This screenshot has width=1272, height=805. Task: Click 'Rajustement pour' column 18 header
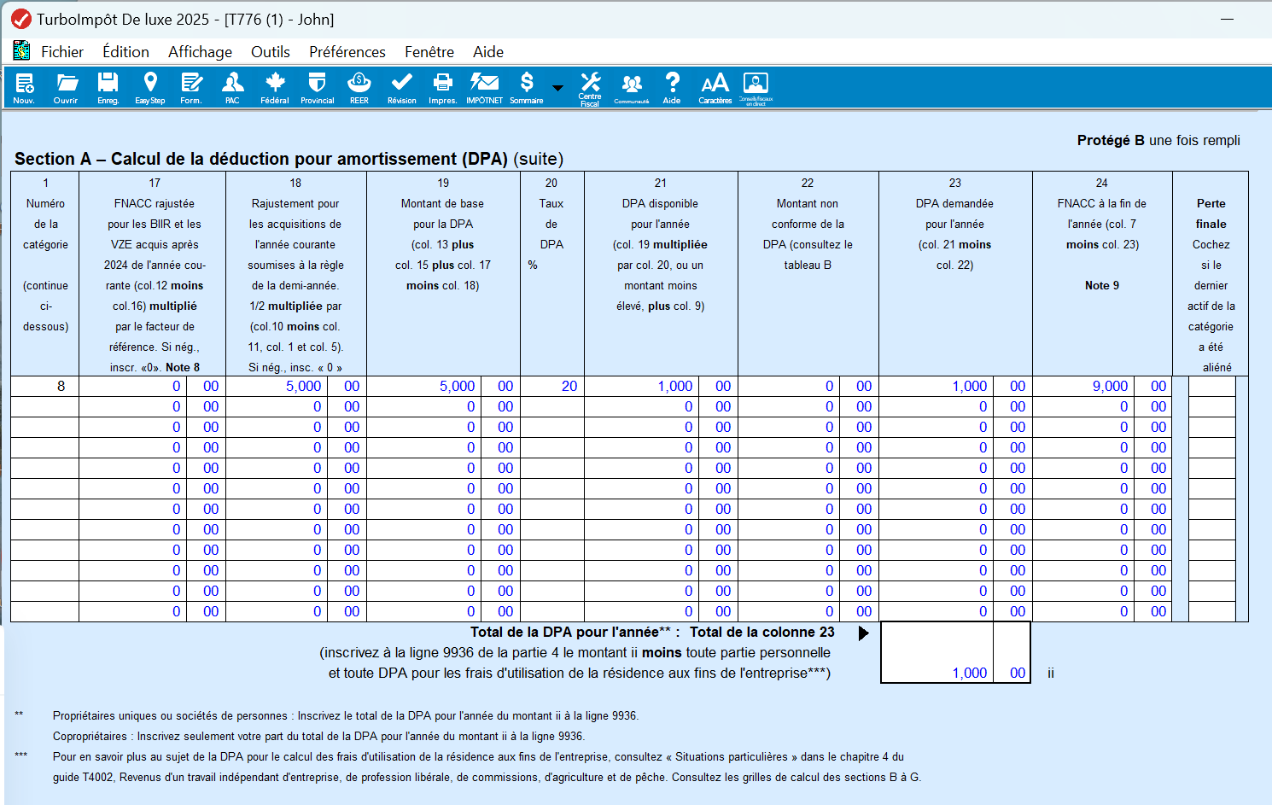tap(295, 203)
